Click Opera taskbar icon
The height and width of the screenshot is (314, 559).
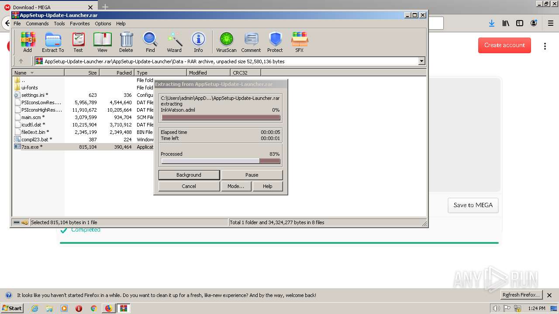[x=79, y=308]
